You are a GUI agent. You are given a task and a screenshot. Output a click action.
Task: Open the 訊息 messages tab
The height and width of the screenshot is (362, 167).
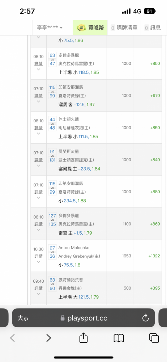pyautogui.click(x=153, y=28)
